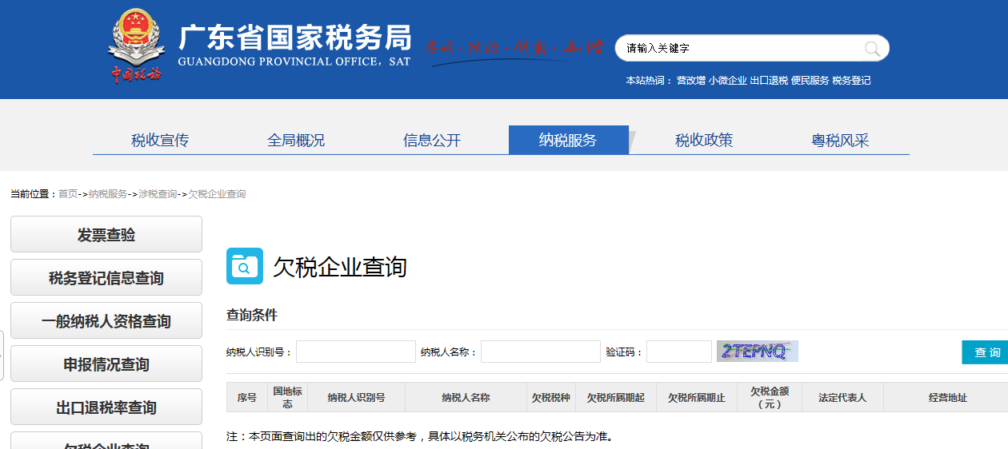The image size is (1008, 449).
Task: Click the 查询条件 section heading
Action: click(252, 315)
